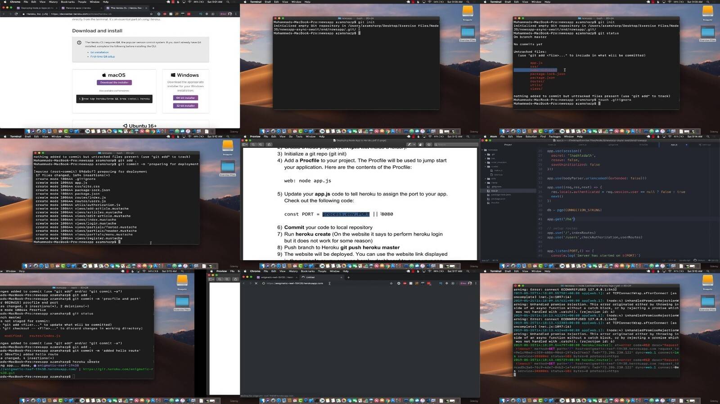Bookmark the devcenter.heroku.com page with the star

[x=151, y=14]
